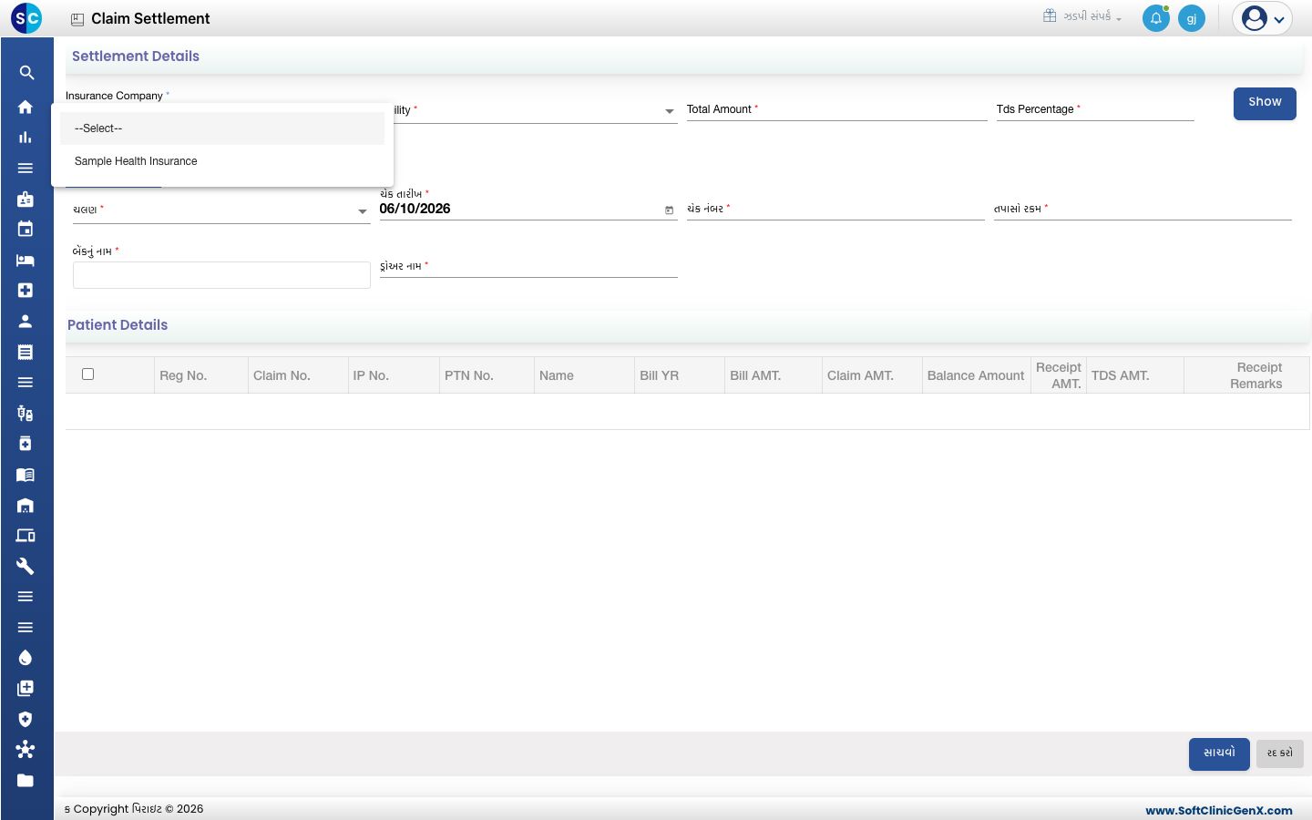Viewport: 1312px width, 820px height.
Task: Open the person profile sidebar icon
Action: point(26,321)
